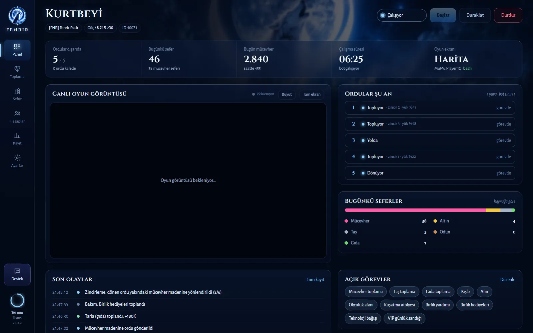Viewport: 533px width, 333px height.
Task: Click the daily expeditions resource bar
Action: (x=430, y=210)
